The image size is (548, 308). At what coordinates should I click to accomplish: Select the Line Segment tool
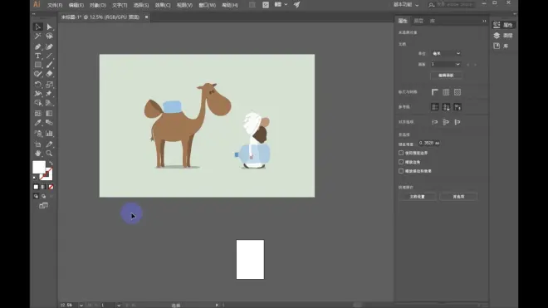click(49, 56)
